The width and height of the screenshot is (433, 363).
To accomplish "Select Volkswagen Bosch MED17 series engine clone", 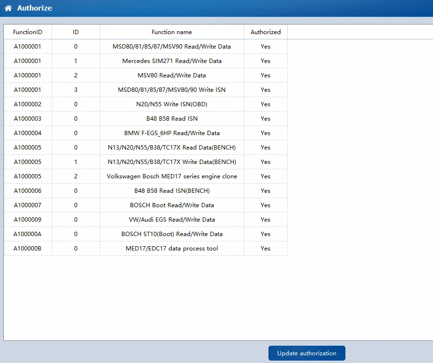I will tap(171, 176).
